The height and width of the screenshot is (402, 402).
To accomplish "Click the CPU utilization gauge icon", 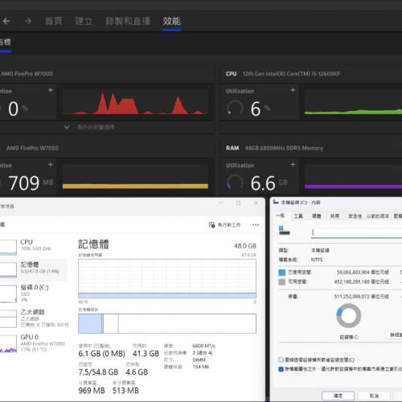I will coord(235,109).
